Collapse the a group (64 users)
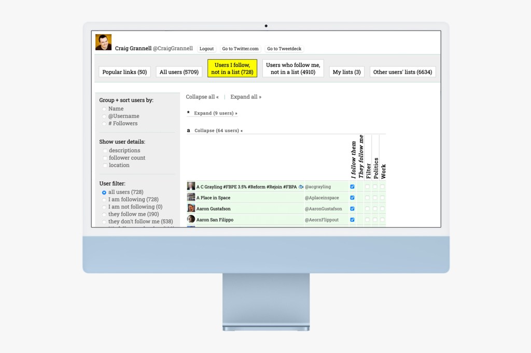531x353 pixels. [218, 130]
